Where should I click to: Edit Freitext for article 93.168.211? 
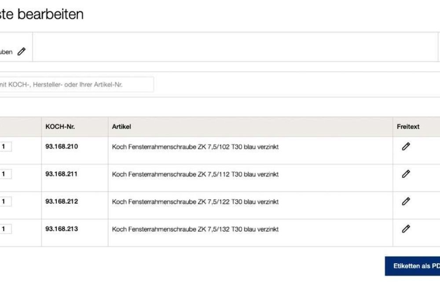406,174
